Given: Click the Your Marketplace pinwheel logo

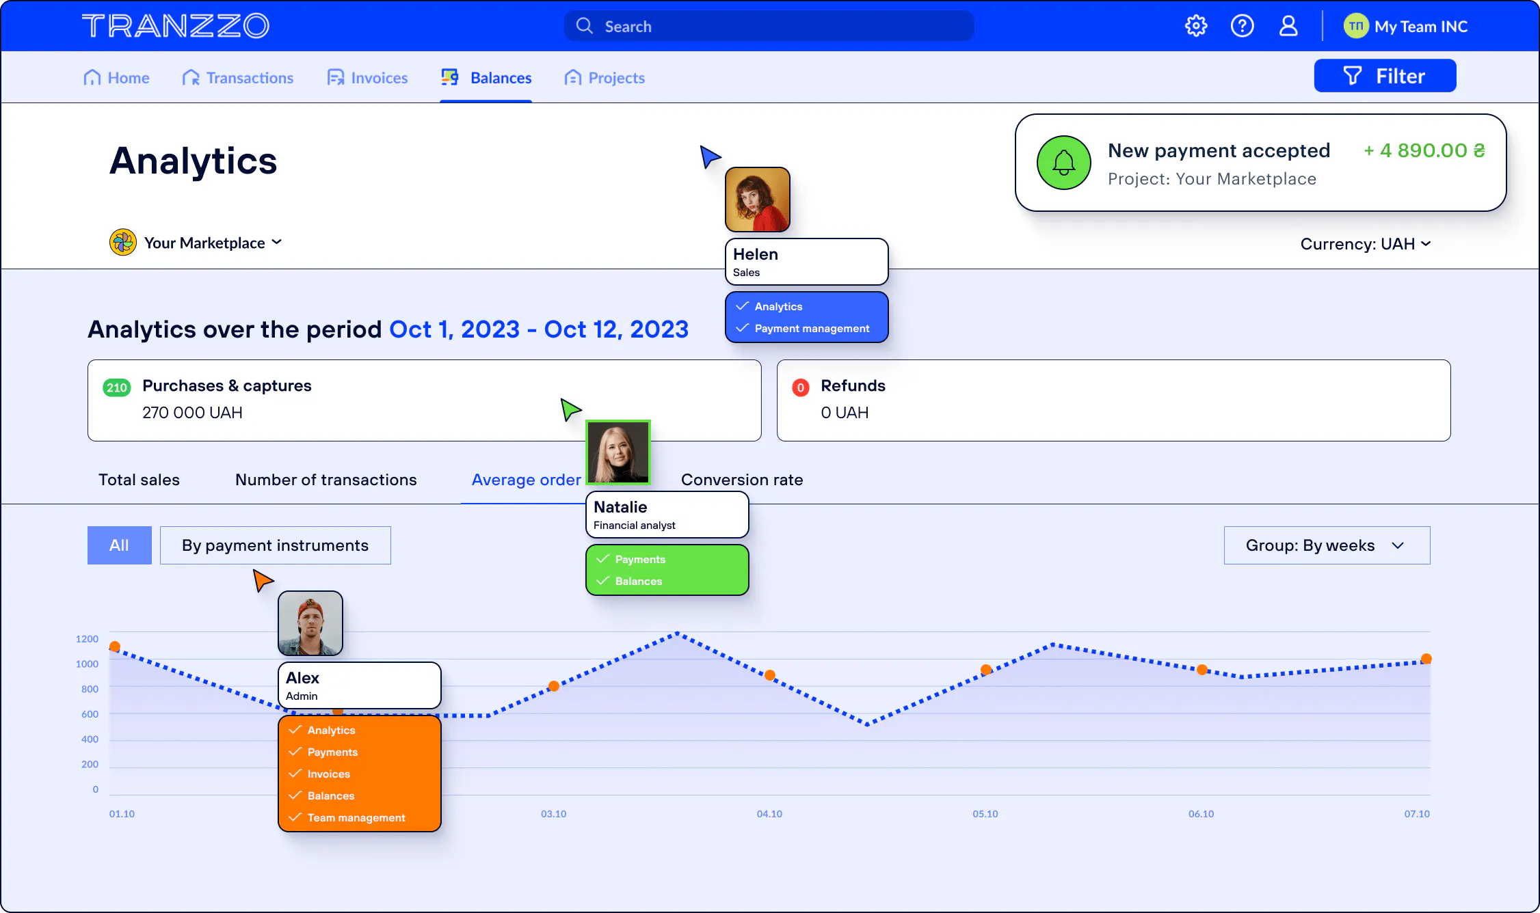Looking at the screenshot, I should pyautogui.click(x=123, y=243).
